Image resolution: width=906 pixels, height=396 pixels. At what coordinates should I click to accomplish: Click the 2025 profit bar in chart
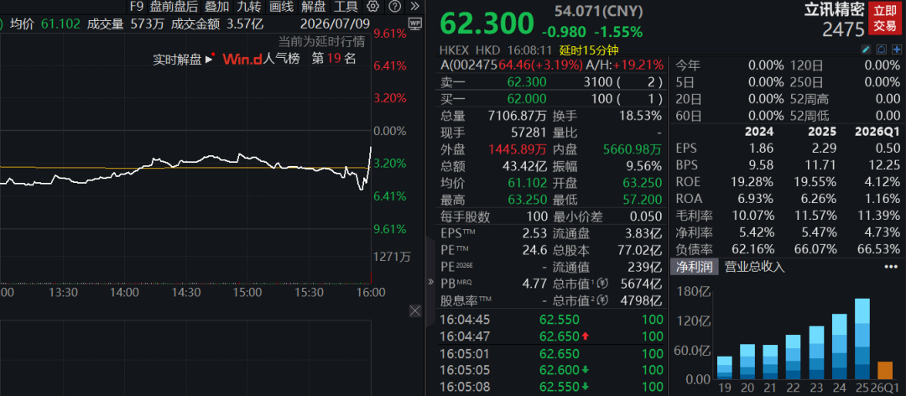[x=862, y=339]
